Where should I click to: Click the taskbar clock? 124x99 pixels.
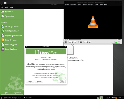tap(119, 98)
